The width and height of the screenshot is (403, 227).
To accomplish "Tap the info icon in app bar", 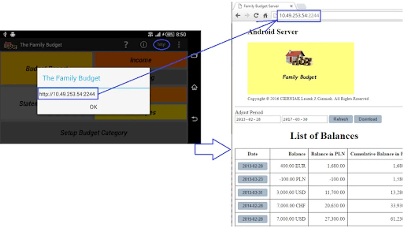I will pos(144,45).
